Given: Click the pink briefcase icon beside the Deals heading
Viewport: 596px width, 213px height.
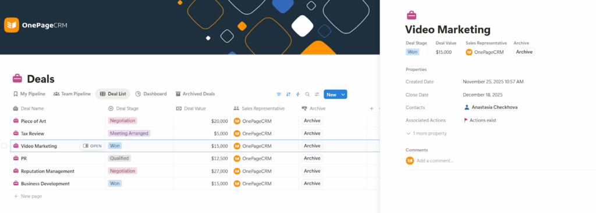Looking at the screenshot, I should pyautogui.click(x=17, y=79).
